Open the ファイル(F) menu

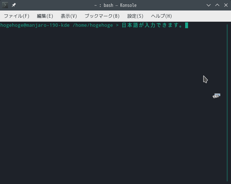click(x=17, y=16)
